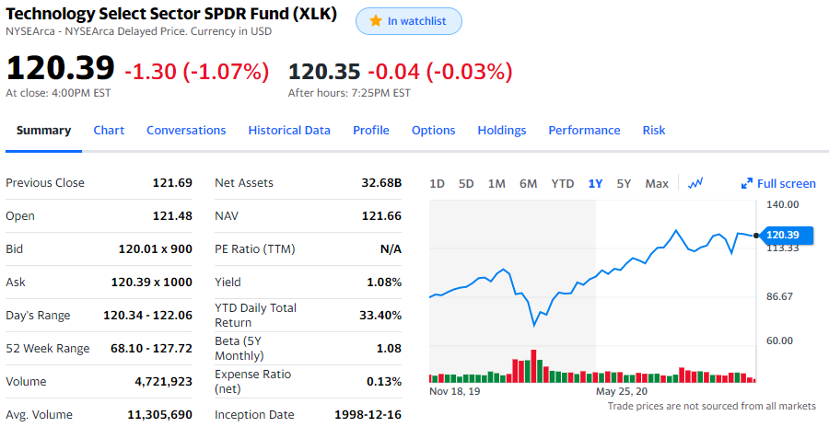Go to the Profile tab
This screenshot has width=829, height=427.
coord(371,130)
